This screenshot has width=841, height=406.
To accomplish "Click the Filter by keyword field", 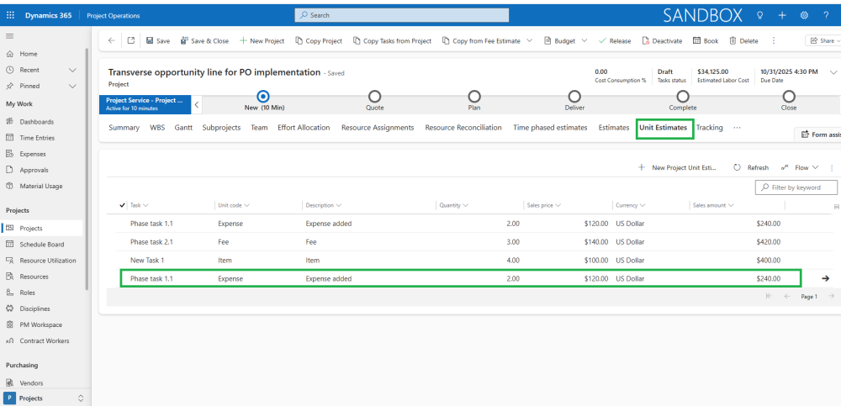I will (796, 187).
